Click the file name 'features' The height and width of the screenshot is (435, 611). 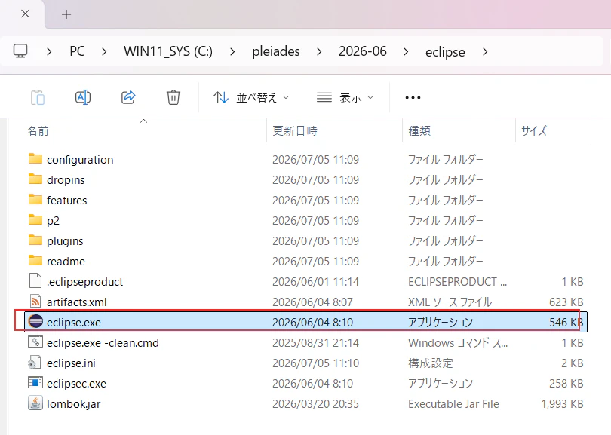66,201
